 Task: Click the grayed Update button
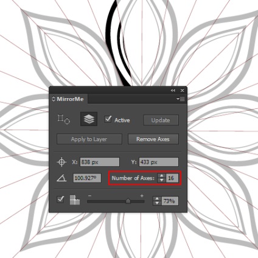[x=161, y=120]
